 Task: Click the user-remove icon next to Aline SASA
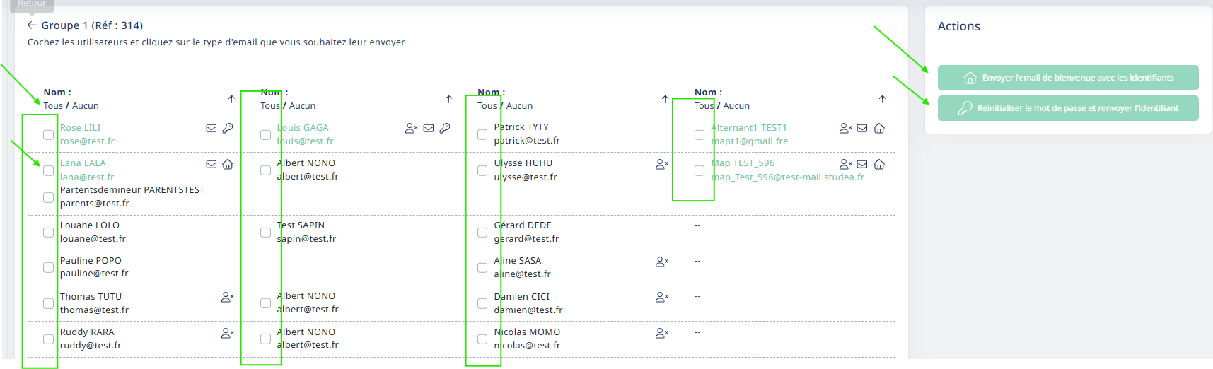pos(661,262)
